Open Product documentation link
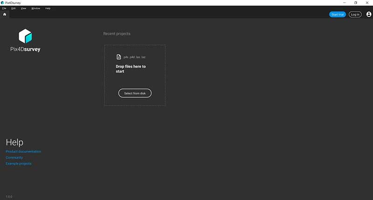The image size is (373, 200). [x=23, y=151]
